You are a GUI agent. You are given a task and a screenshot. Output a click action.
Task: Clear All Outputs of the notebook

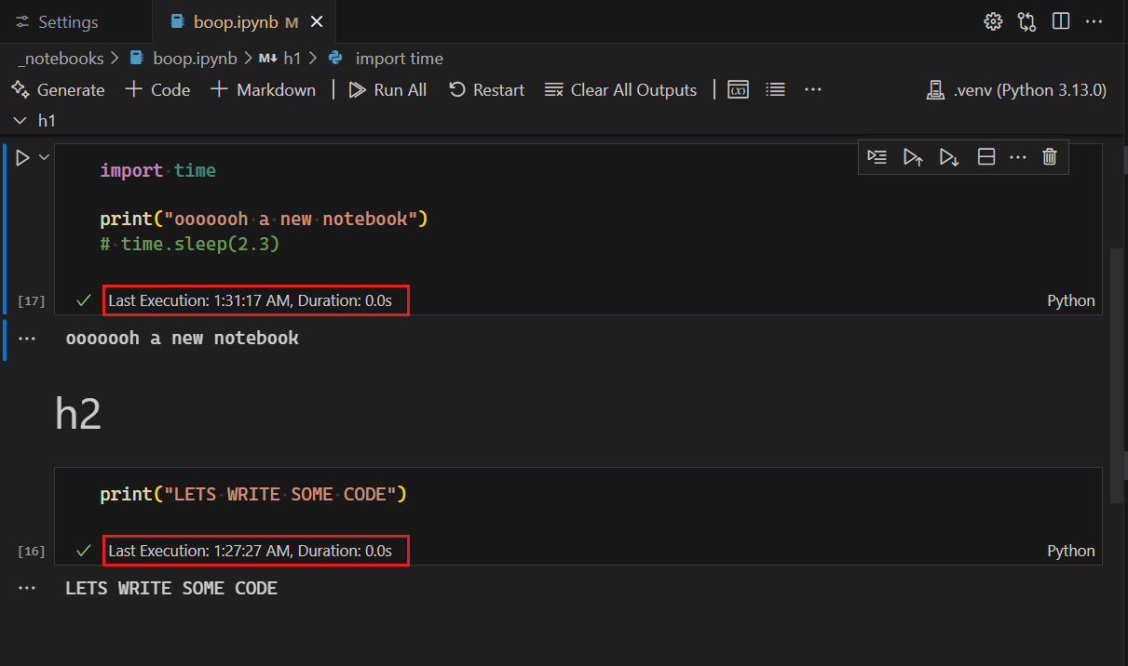pyautogui.click(x=620, y=90)
